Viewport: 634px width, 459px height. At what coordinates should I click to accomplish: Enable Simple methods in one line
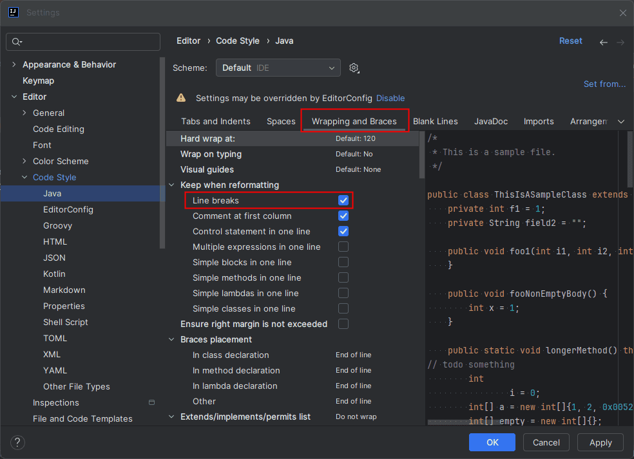(x=343, y=277)
